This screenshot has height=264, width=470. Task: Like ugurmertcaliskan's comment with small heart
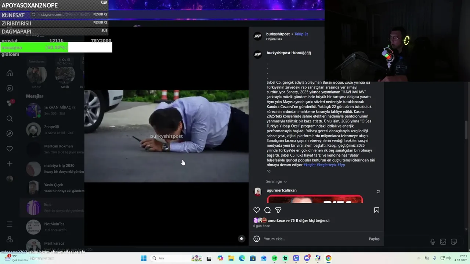378,192
